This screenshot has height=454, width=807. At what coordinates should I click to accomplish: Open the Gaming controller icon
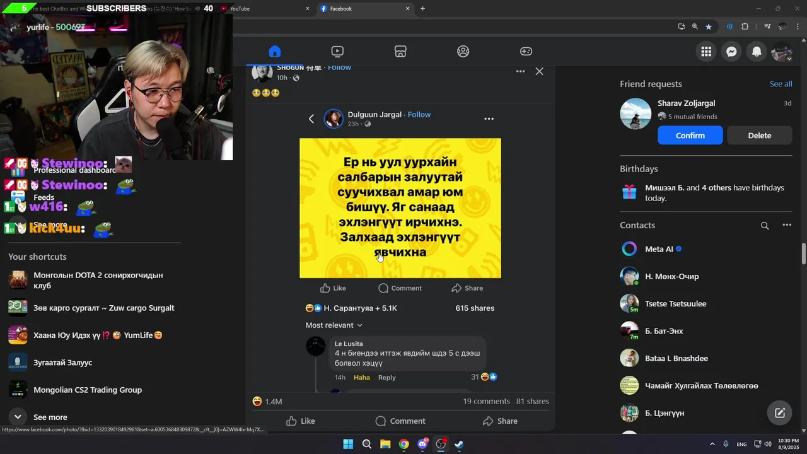pyautogui.click(x=526, y=52)
